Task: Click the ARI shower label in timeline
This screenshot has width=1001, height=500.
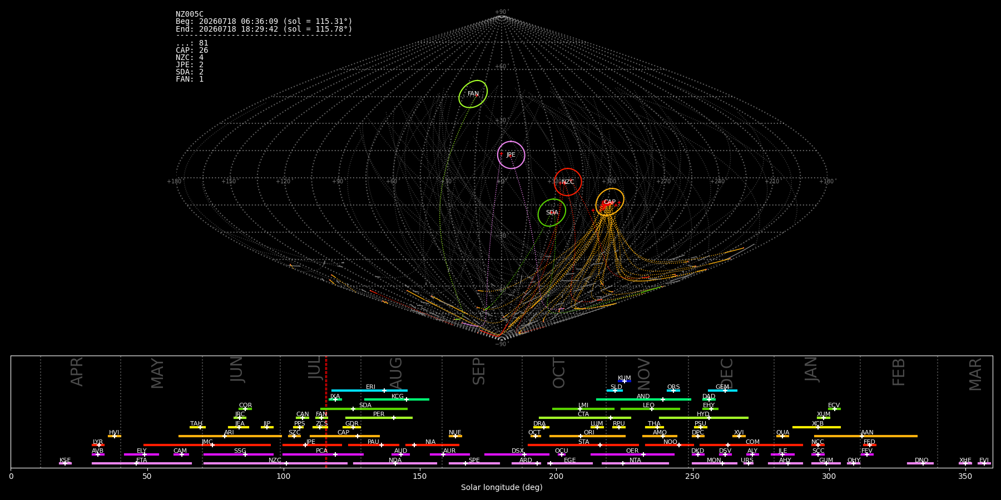Action: [x=229, y=433]
